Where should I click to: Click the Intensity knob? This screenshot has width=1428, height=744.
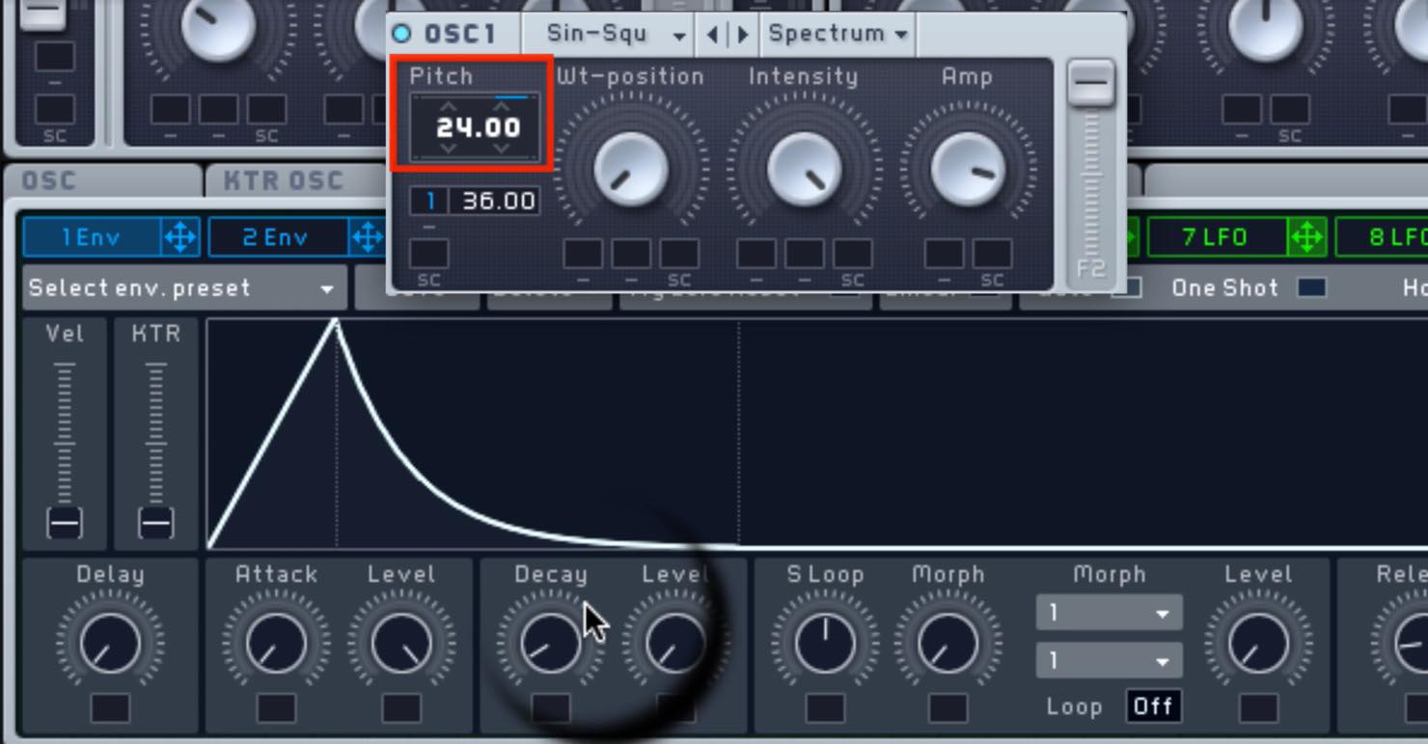(x=804, y=168)
